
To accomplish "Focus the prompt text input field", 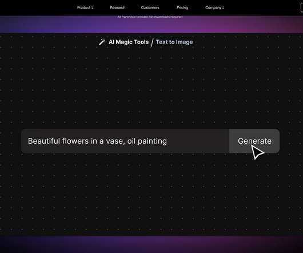I will coord(125,141).
